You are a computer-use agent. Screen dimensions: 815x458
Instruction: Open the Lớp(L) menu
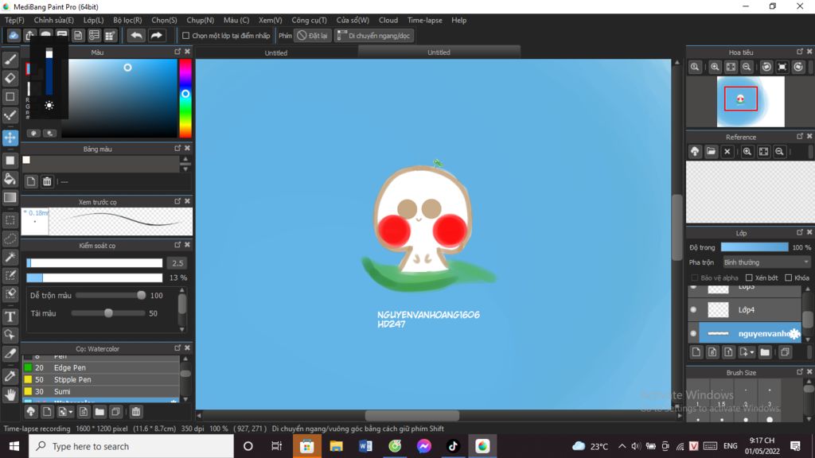(94, 20)
